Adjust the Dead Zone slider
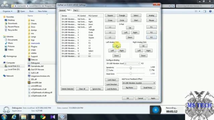The image size is (214, 120). click(x=131, y=74)
